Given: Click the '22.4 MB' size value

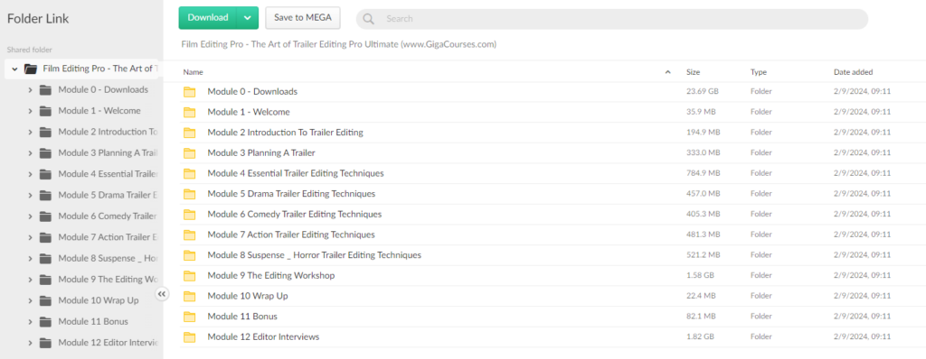Looking at the screenshot, I should coord(701,296).
